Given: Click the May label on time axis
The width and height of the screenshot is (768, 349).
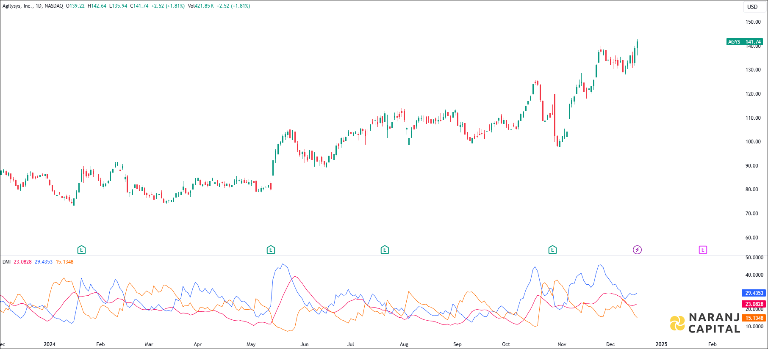Looking at the screenshot, I should coord(251,344).
